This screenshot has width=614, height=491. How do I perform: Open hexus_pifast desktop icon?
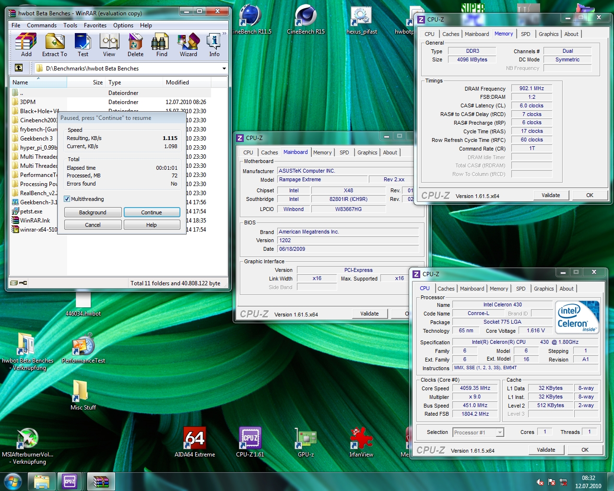pyautogui.click(x=362, y=20)
